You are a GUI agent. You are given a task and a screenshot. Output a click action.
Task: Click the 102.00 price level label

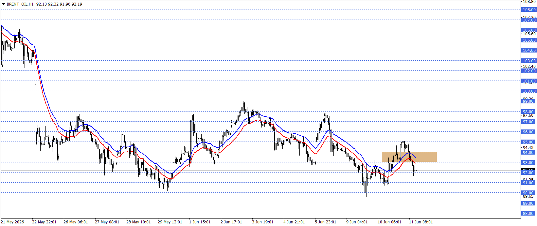[x=528, y=71]
